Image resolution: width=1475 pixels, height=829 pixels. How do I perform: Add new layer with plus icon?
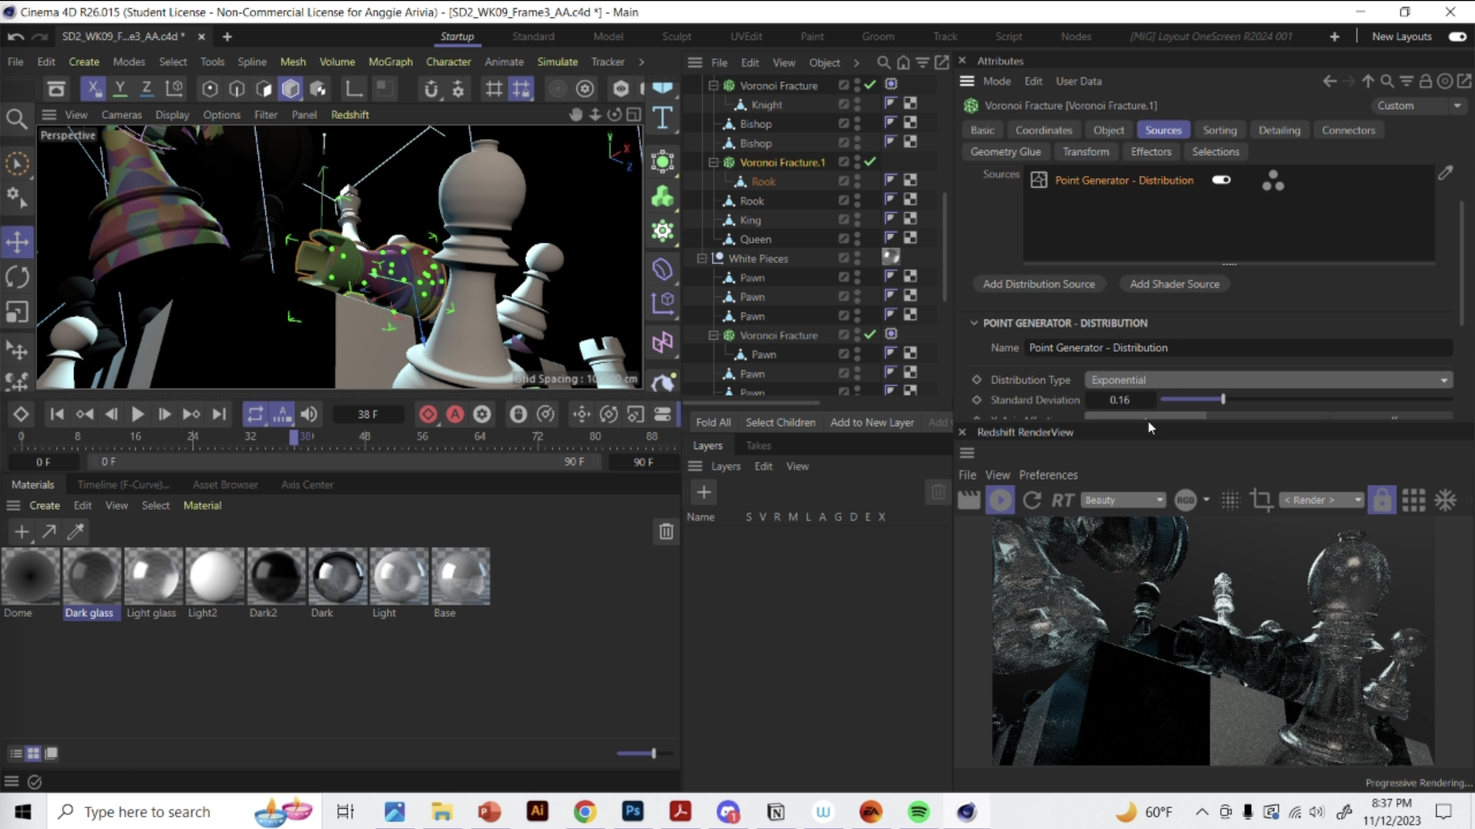click(703, 492)
